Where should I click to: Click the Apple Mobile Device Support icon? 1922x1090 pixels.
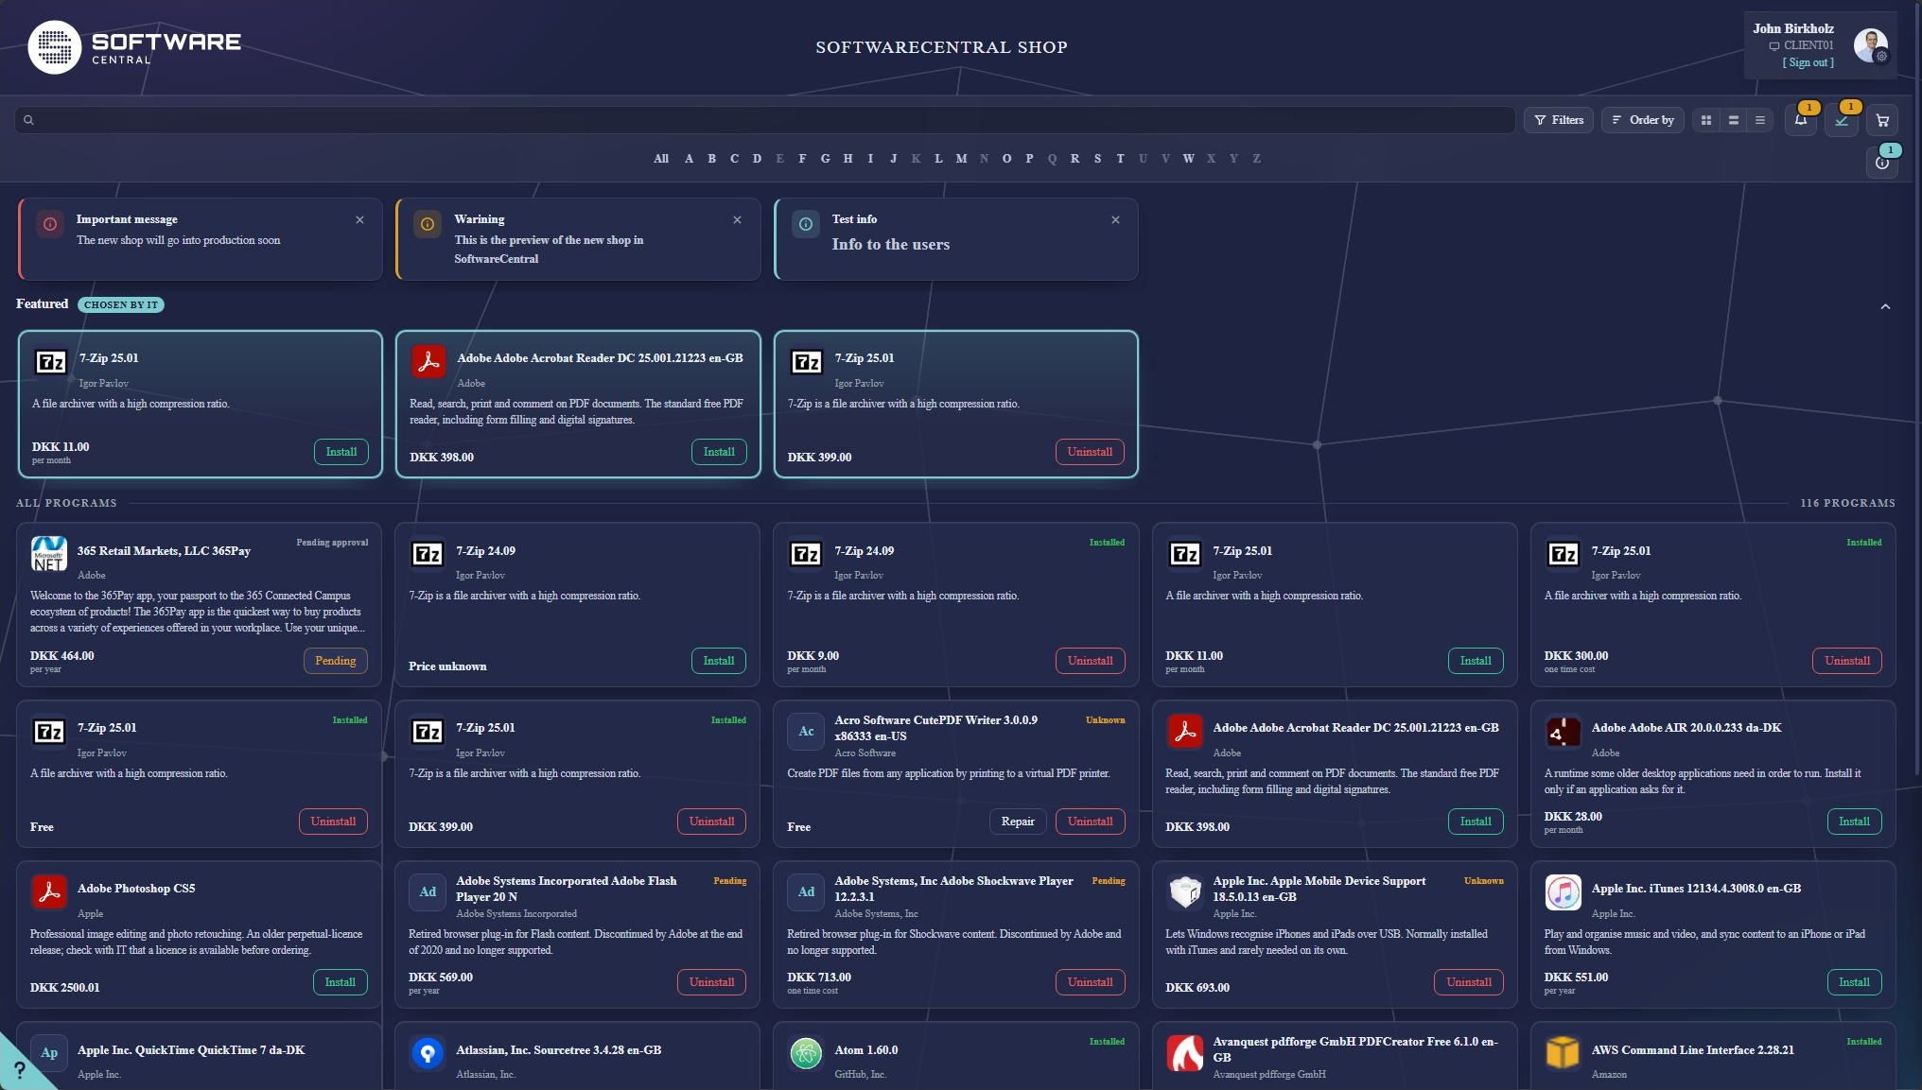[x=1184, y=892]
